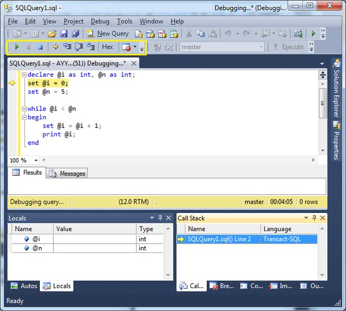Click the New Project icon
346x311 pixels.
click(x=17, y=34)
